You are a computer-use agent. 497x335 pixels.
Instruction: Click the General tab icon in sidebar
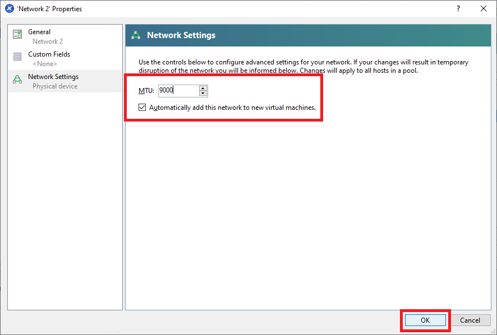17,35
